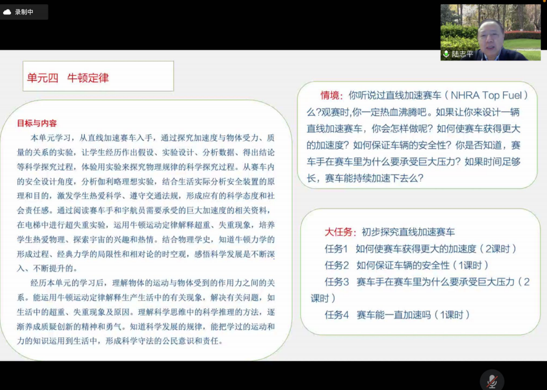
Task: Click the line 任务2 如何保证车辆的安全性
Action: 406,265
